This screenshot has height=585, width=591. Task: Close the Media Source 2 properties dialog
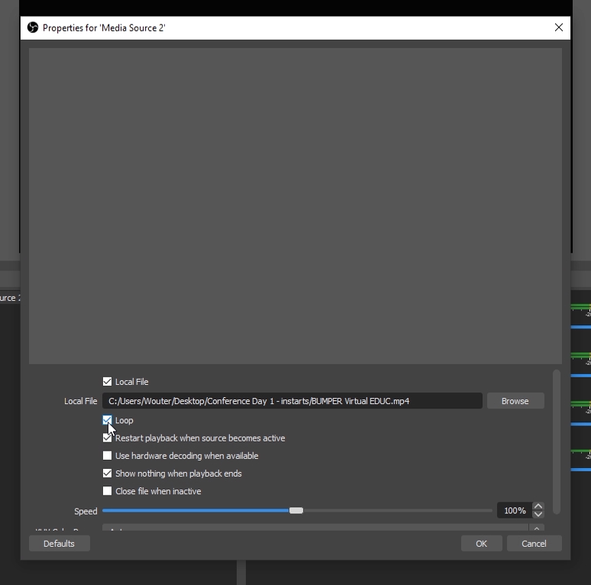(559, 27)
